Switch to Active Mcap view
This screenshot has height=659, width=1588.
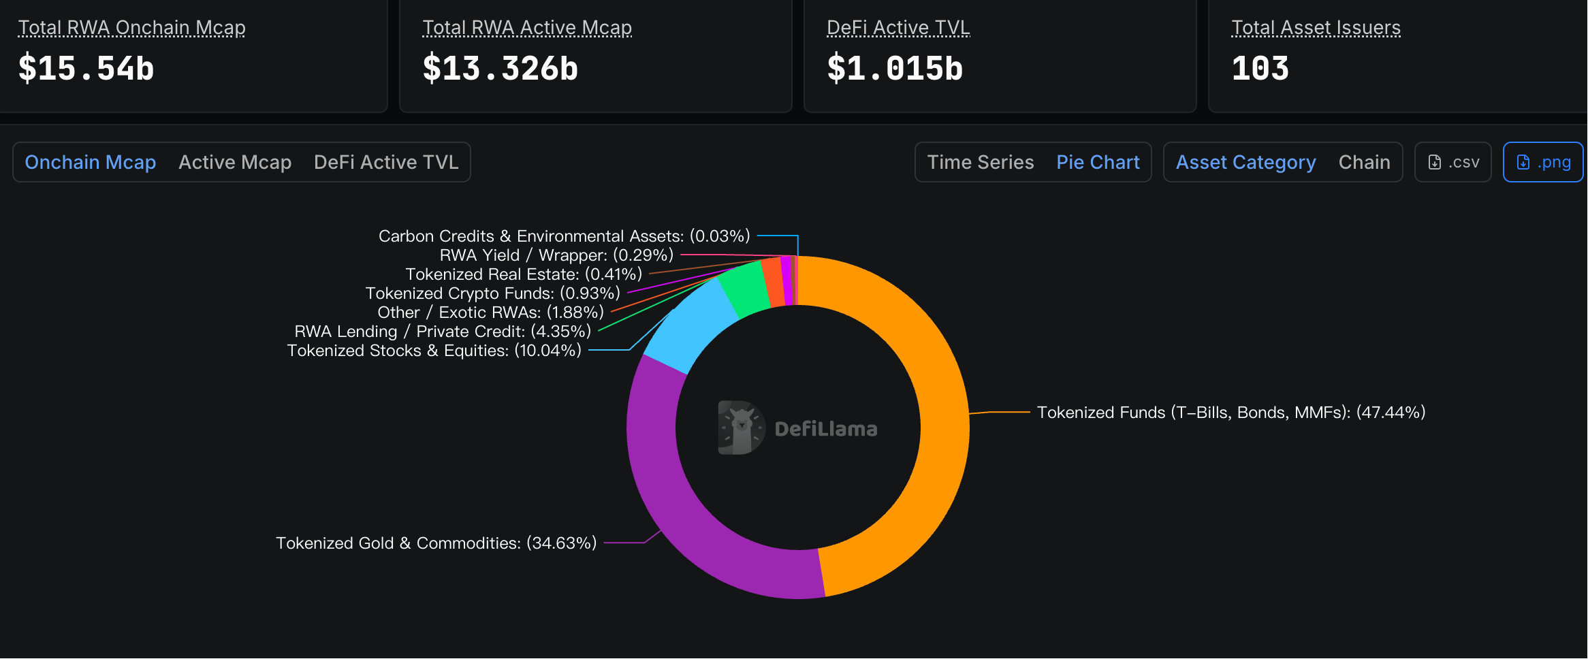click(235, 162)
